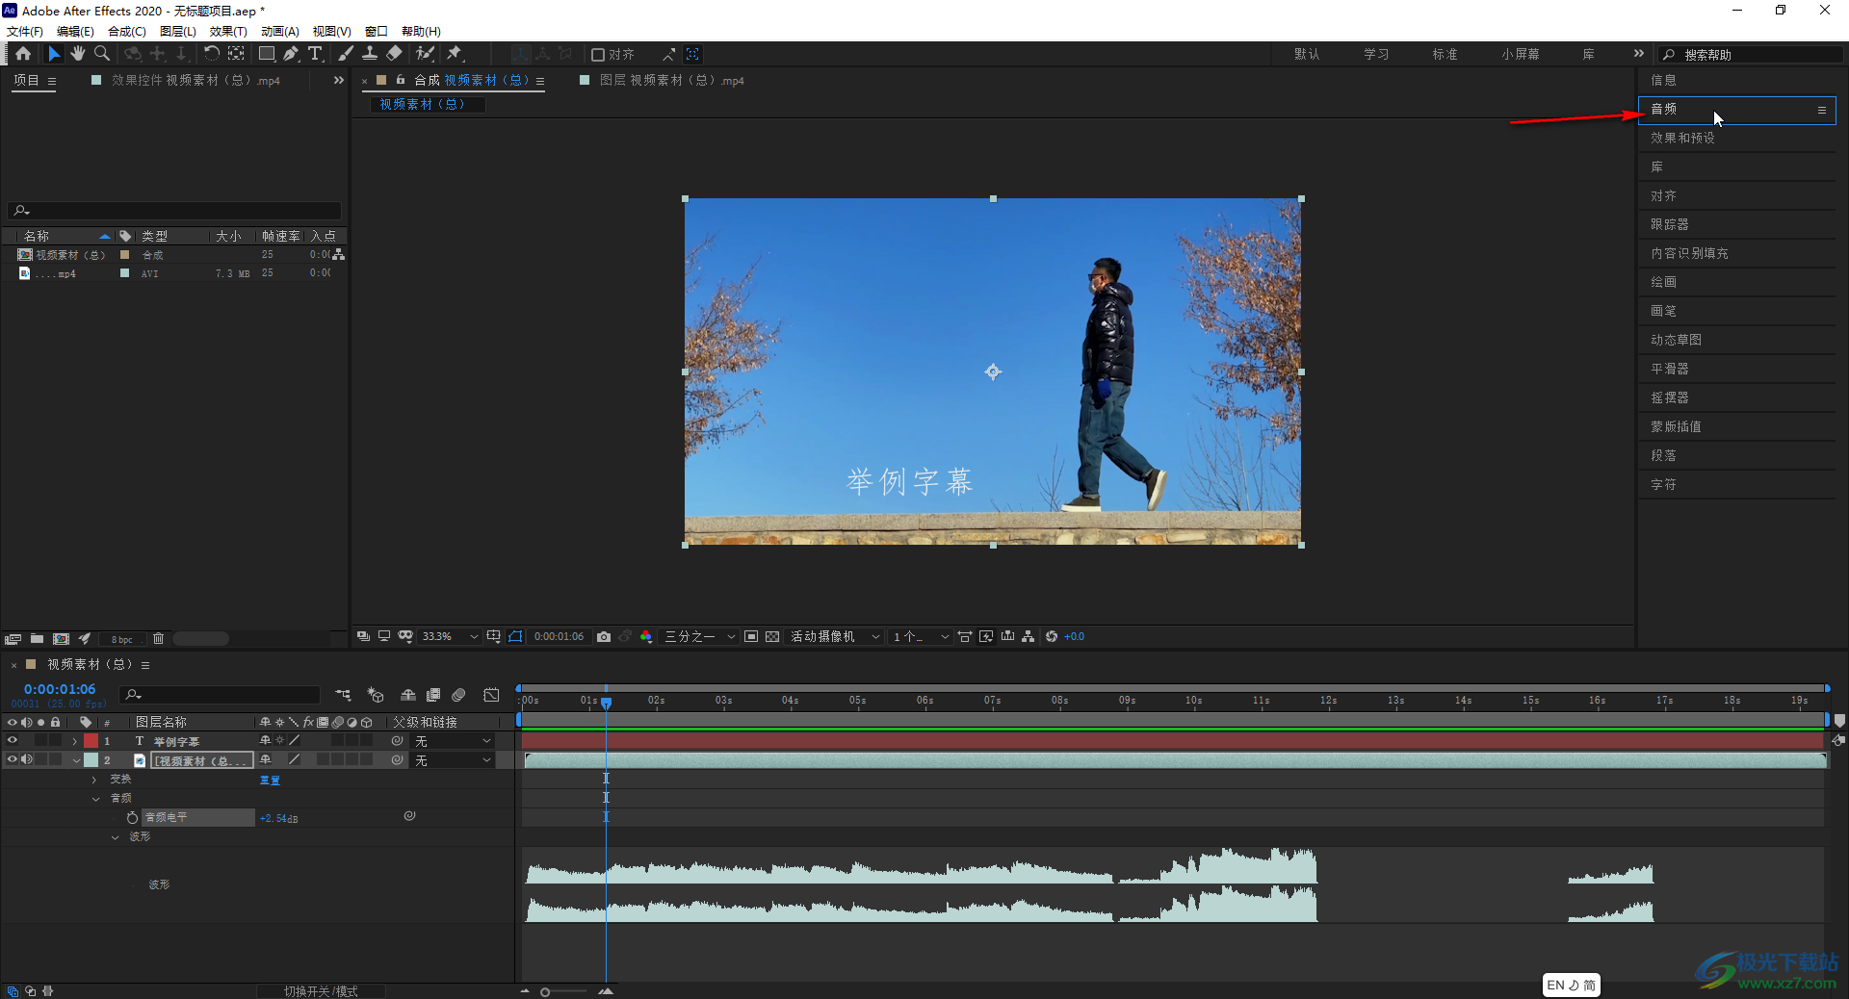The width and height of the screenshot is (1849, 999).
Task: Select the Hand tool
Action: click(x=78, y=54)
